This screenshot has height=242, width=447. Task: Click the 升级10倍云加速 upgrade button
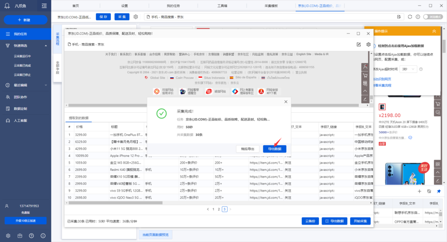[x=25, y=221]
